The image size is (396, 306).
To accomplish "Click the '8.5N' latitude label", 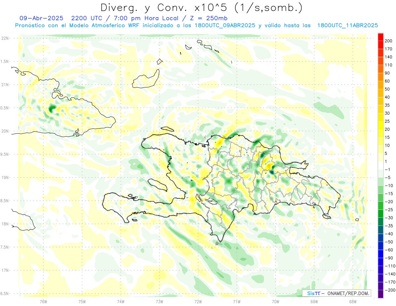I will coord(5,201).
